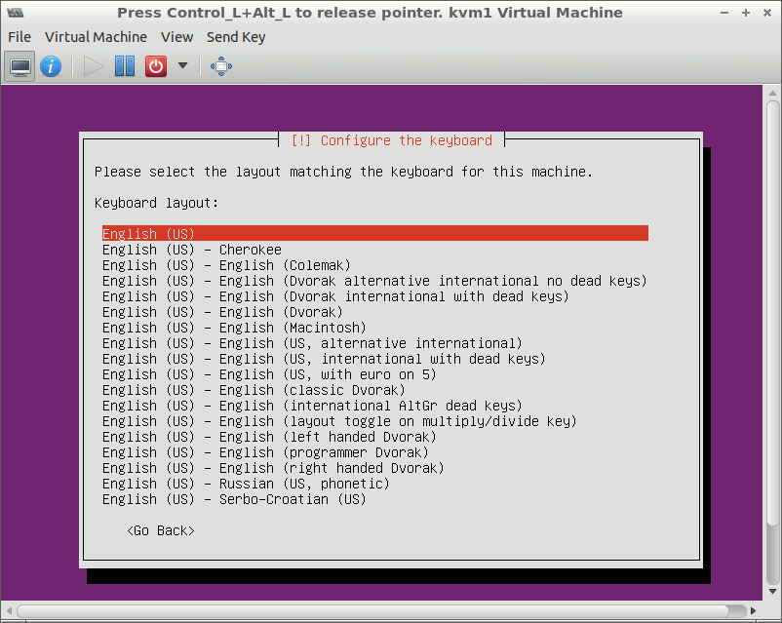The image size is (782, 623).
Task: Click the window menu icon in title bar
Action: coord(14,13)
